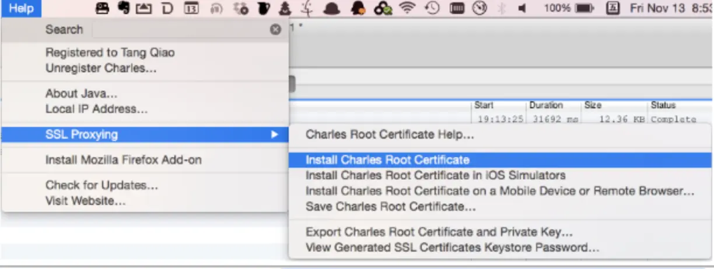Select Check for Updates...
This screenshot has height=269, width=714.
coord(102,185)
